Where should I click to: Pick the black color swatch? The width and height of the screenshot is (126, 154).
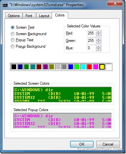click(14, 67)
